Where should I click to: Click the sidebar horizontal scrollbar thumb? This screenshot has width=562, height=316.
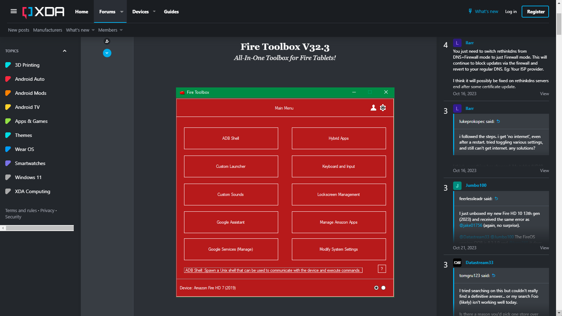point(40,228)
